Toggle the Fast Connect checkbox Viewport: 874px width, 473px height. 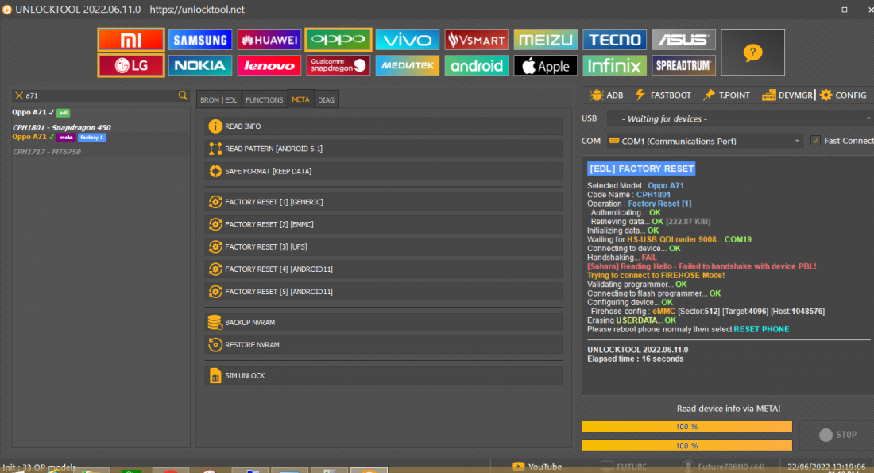[x=815, y=141]
